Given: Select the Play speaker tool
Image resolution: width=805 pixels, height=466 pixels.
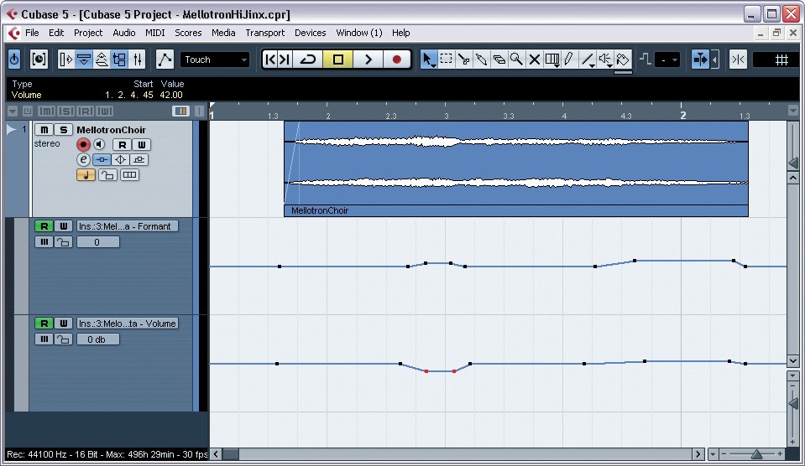Looking at the screenshot, I should click(606, 60).
